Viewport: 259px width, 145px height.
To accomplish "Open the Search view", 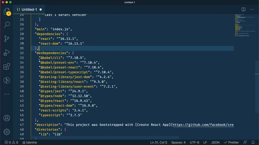I will coord(7,25).
